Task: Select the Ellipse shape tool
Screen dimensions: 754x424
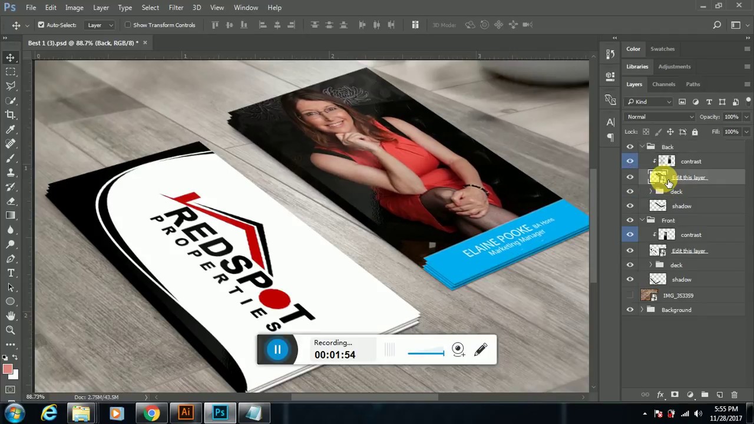Action: click(11, 302)
